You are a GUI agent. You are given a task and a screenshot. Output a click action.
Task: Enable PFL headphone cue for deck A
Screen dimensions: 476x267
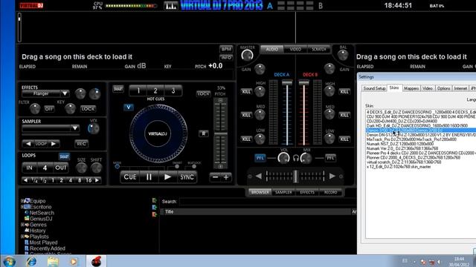pos(260,158)
